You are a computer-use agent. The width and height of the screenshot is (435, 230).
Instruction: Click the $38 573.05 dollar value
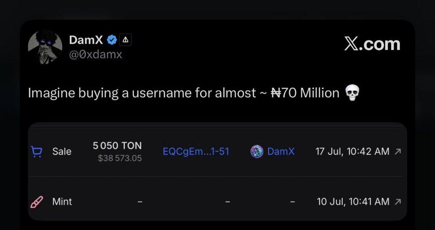(120, 159)
